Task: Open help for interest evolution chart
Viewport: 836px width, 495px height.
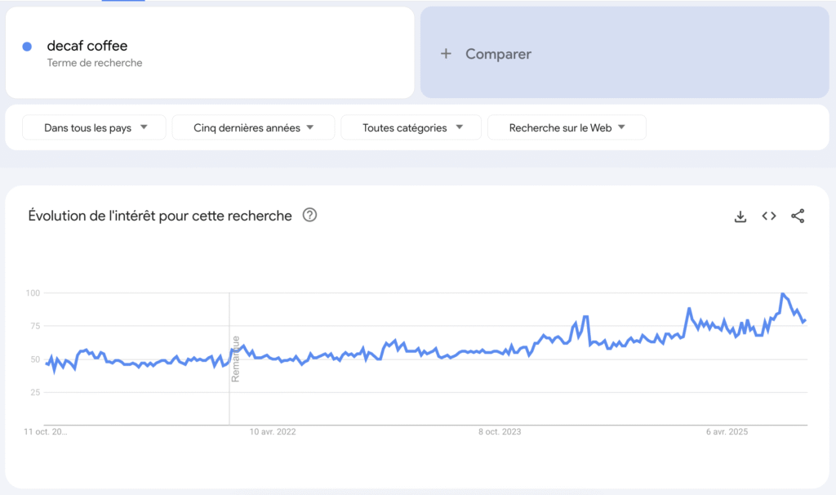Action: coord(309,216)
